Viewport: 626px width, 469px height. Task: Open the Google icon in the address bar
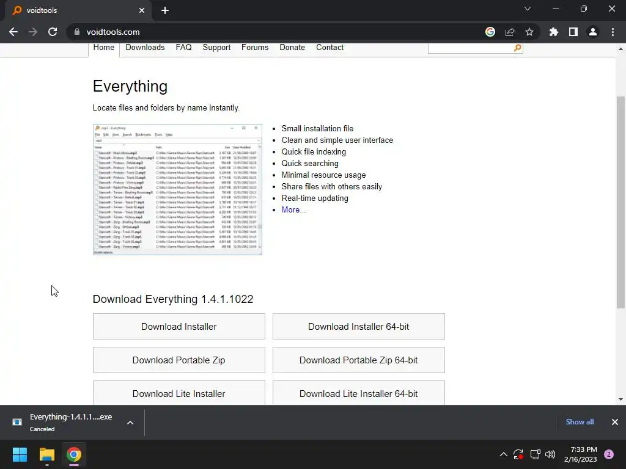(490, 32)
